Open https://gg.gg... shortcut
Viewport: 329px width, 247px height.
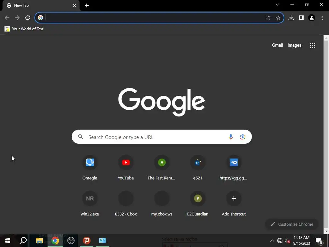click(234, 168)
